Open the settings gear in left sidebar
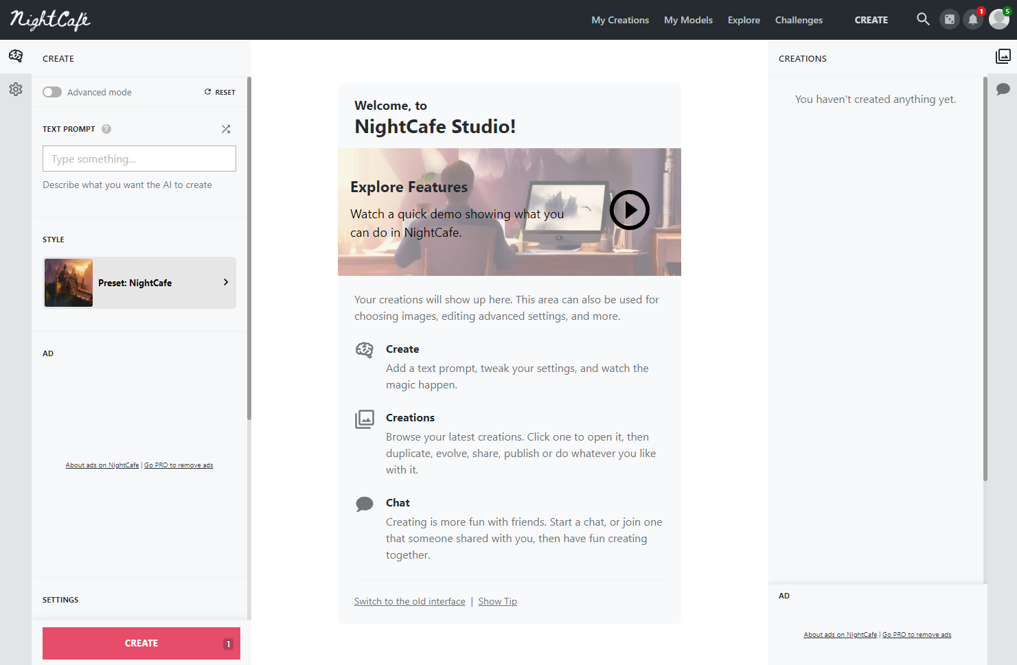The height and width of the screenshot is (665, 1017). [x=16, y=89]
